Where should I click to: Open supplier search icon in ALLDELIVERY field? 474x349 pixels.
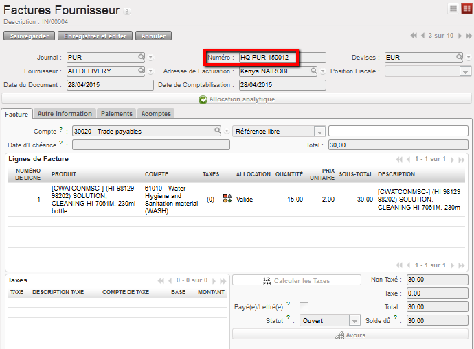142,71
